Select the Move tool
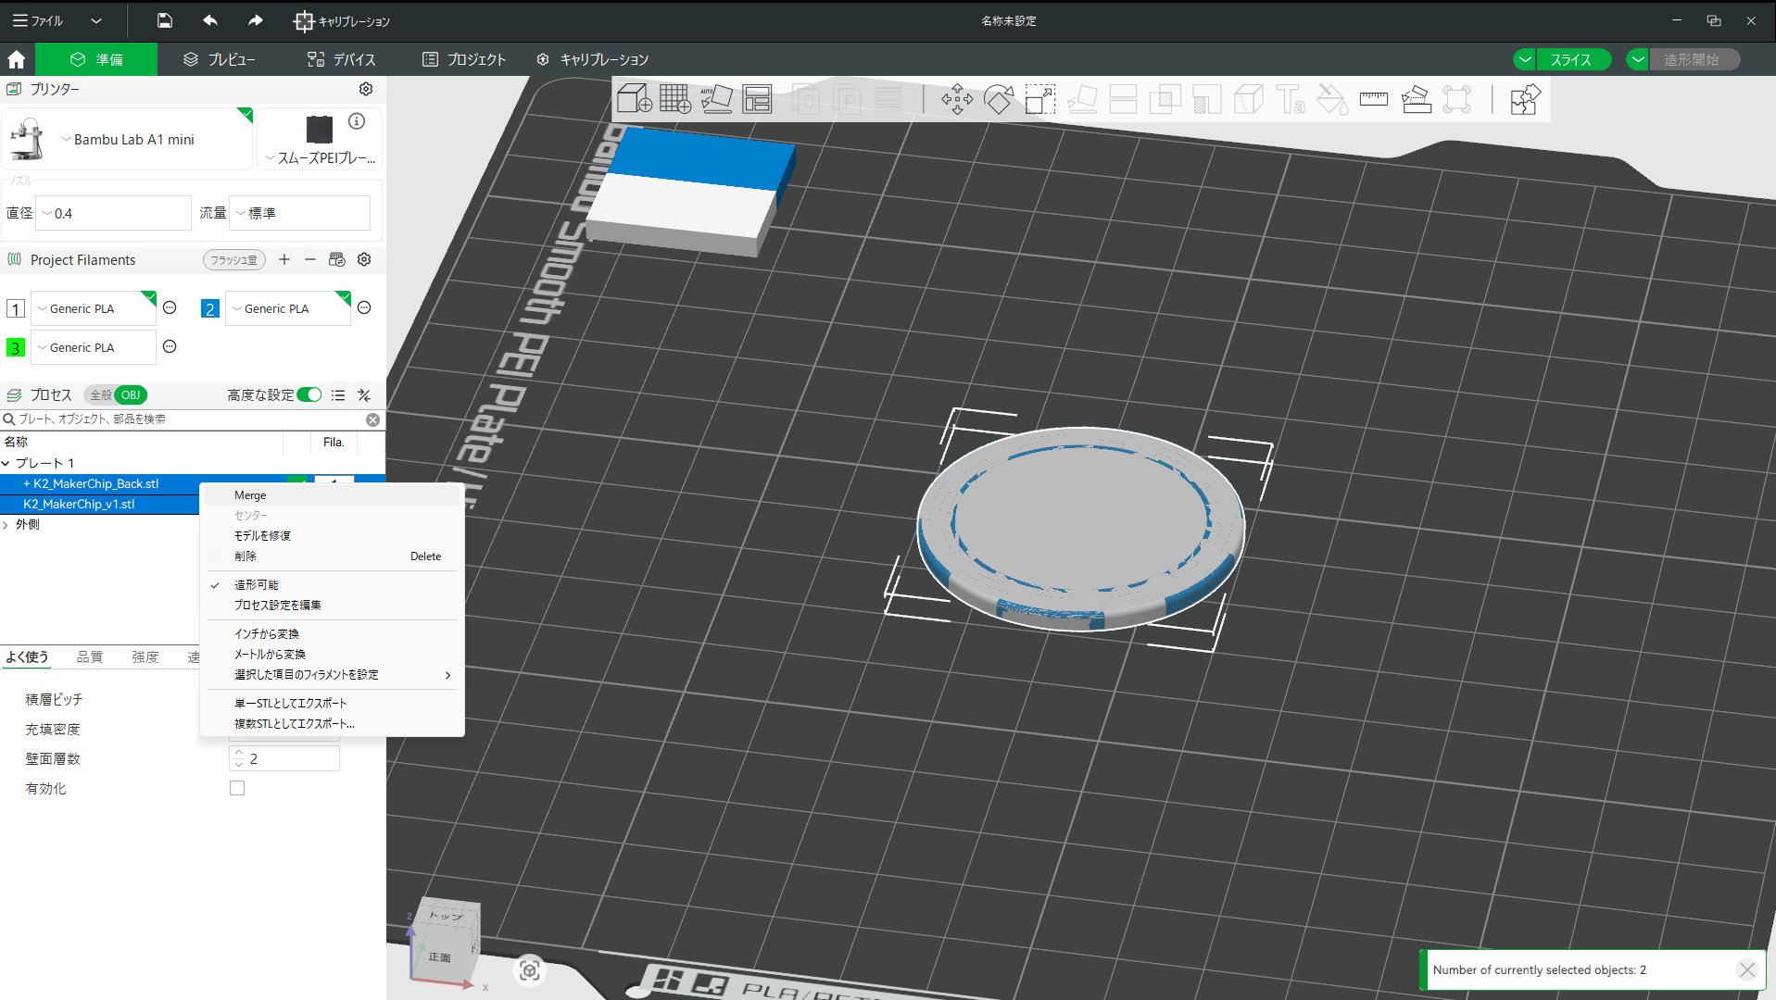The height and width of the screenshot is (1000, 1776). click(x=957, y=99)
